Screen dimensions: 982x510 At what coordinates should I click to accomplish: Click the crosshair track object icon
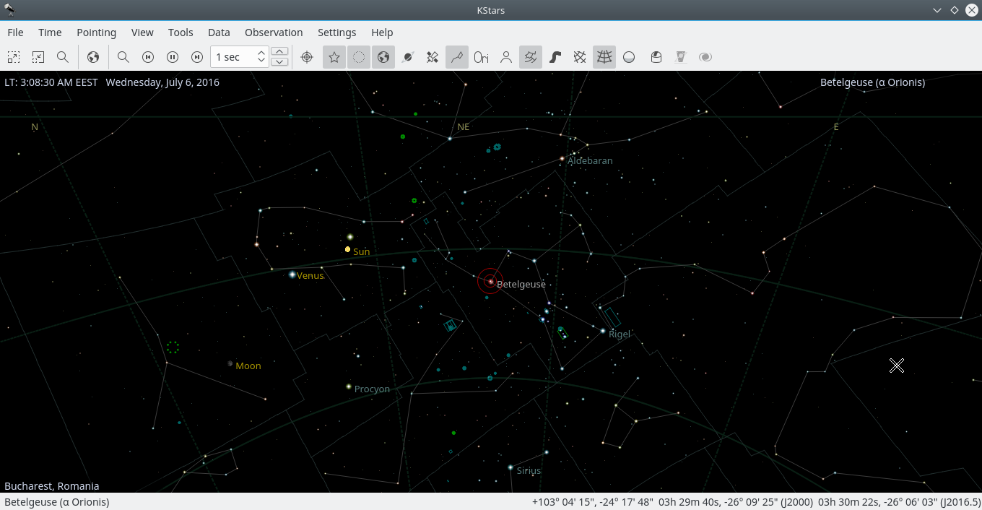point(307,57)
